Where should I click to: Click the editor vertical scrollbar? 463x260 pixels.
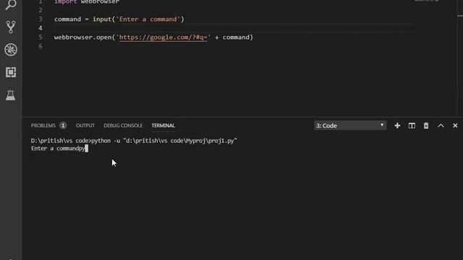pyautogui.click(x=460, y=59)
